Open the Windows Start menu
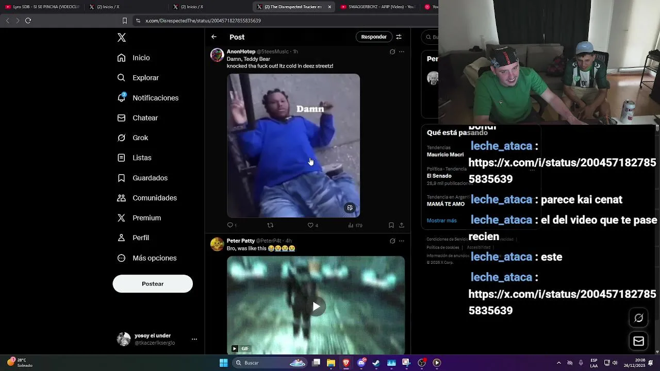Screen dimensions: 660x371 click(x=223, y=363)
